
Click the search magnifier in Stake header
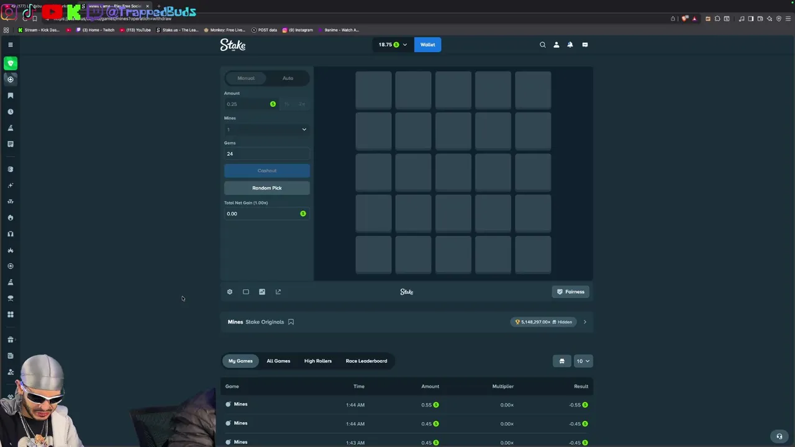click(x=542, y=45)
